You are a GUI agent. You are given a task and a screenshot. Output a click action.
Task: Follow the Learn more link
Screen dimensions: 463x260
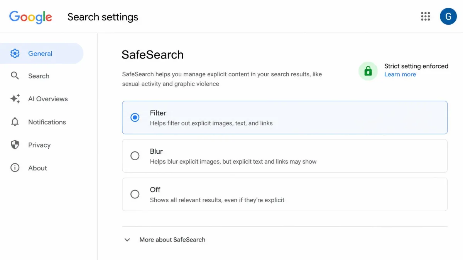400,74
